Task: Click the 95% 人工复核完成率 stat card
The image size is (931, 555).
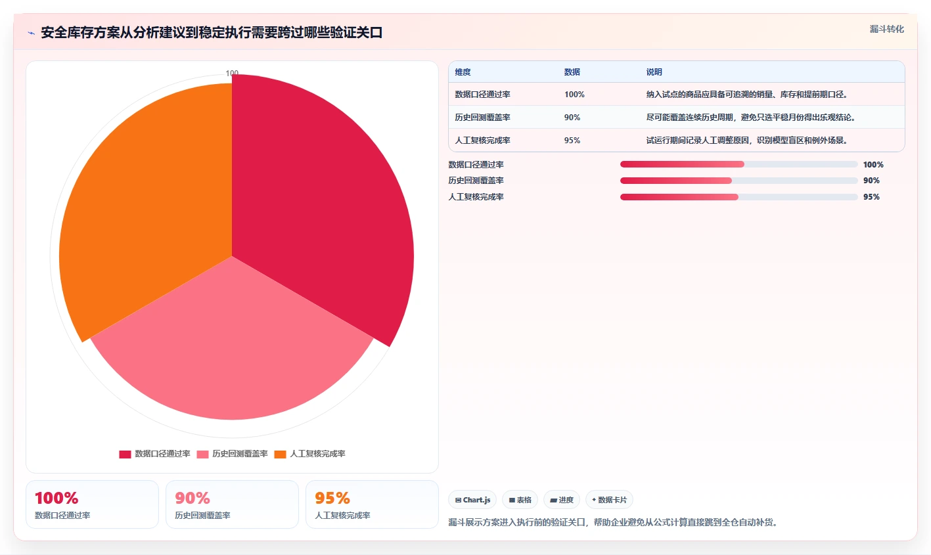Action: pyautogui.click(x=372, y=504)
